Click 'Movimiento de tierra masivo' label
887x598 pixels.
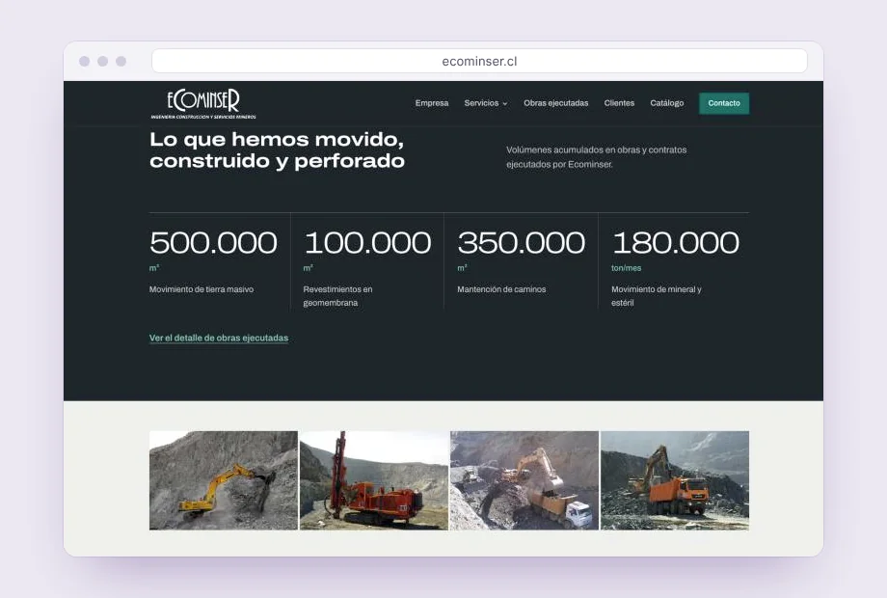(202, 289)
